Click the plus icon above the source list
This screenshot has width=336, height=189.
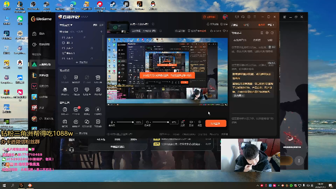[101, 31]
